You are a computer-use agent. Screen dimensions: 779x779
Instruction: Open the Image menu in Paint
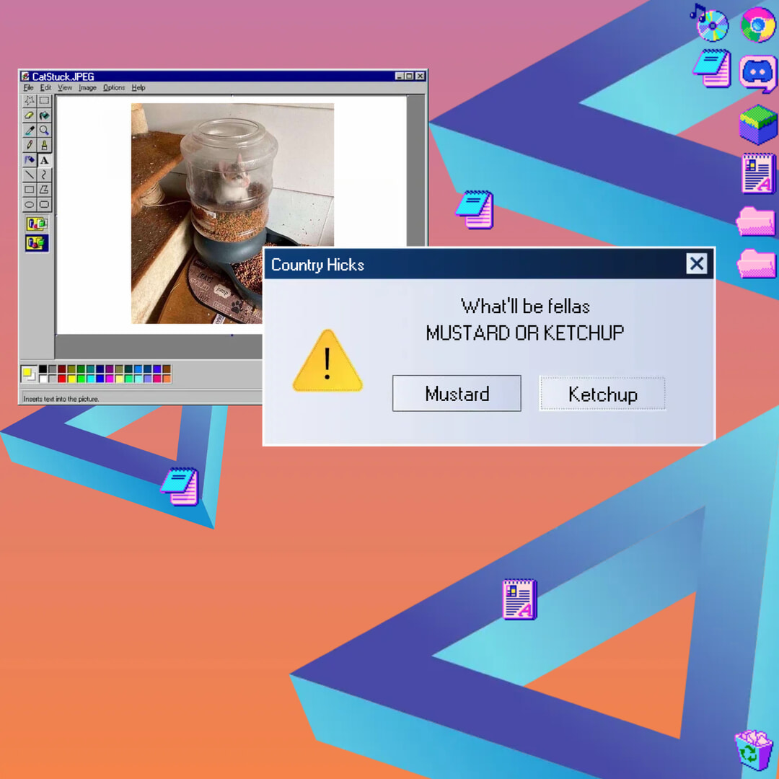point(87,88)
